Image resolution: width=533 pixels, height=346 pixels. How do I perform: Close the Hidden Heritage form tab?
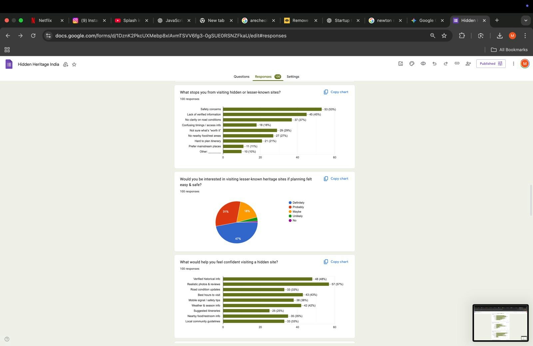point(484,20)
